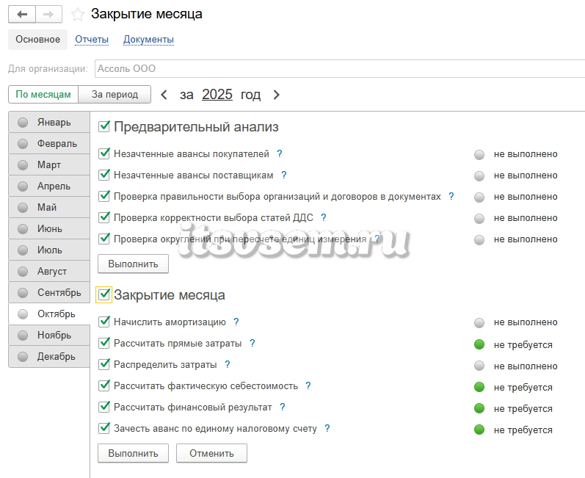Toggle Рассчитать фактическую себестоимость checkbox

point(104,385)
